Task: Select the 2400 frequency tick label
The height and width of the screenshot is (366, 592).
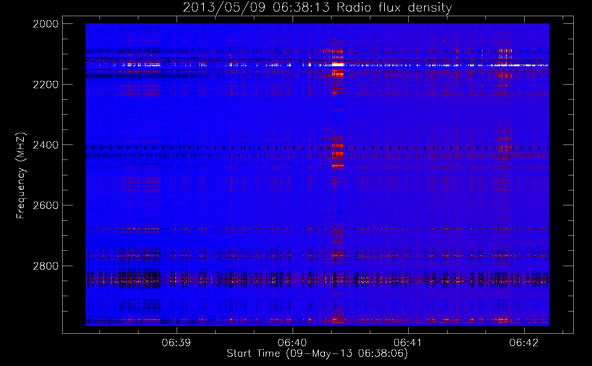Action: pyautogui.click(x=46, y=145)
